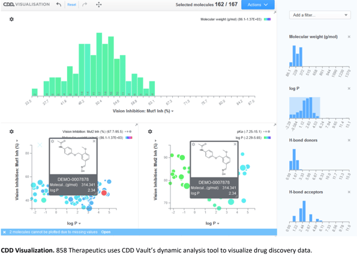Close the left DEMO-0007878 molecule popup

pos(94,141)
